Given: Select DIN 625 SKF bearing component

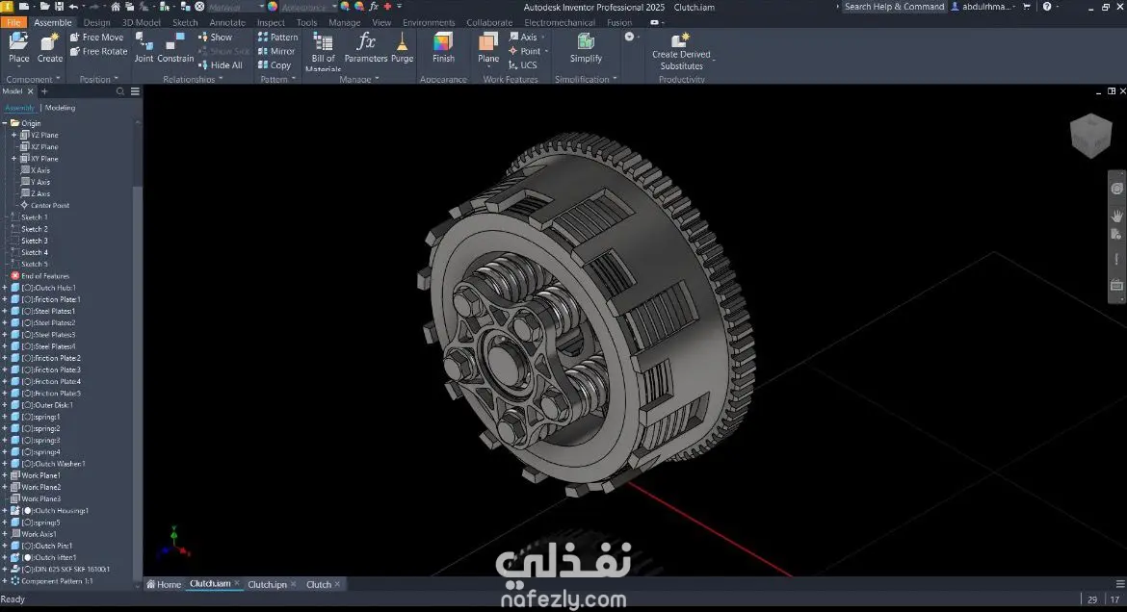Looking at the screenshot, I should (x=61, y=569).
